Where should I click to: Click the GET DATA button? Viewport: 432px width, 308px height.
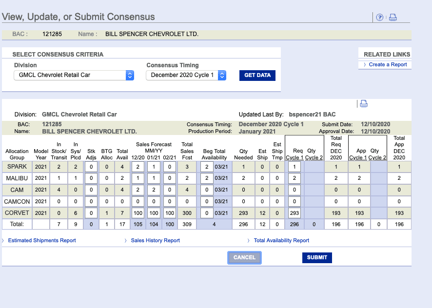coord(257,76)
